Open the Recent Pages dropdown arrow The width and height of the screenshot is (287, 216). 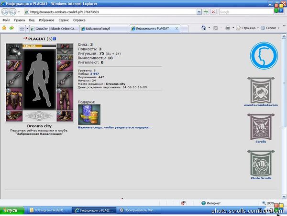[x=19, y=12]
